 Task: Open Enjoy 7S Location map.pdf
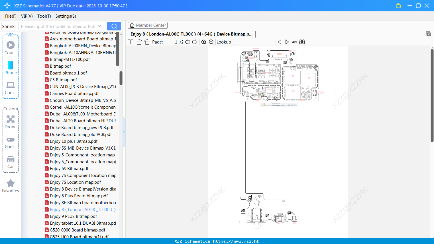(73, 182)
